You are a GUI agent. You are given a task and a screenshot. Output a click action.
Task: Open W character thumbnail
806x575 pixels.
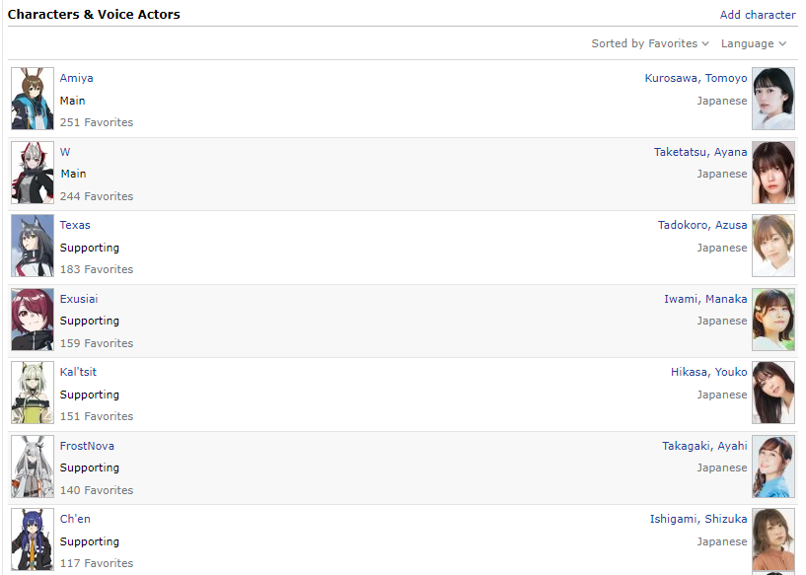coord(33,173)
